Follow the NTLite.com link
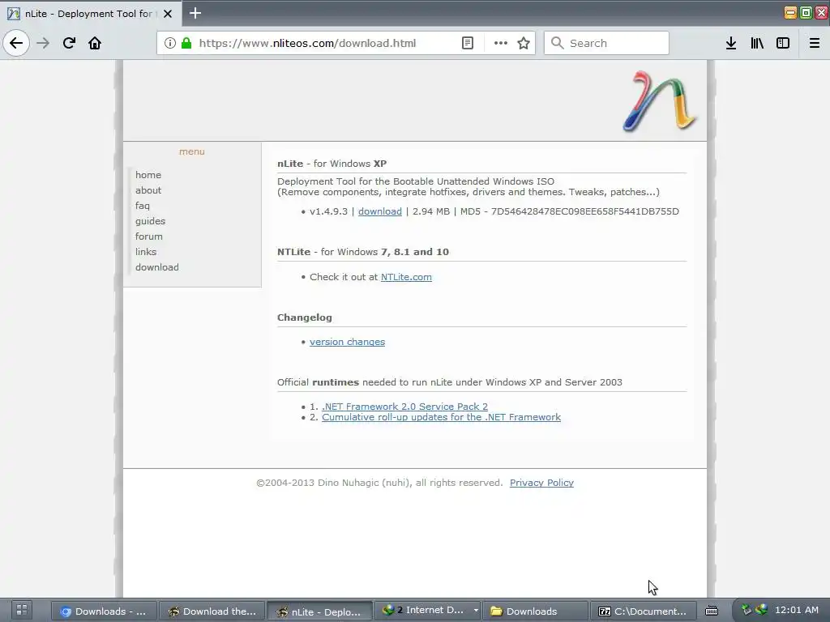830x622 pixels. [406, 277]
